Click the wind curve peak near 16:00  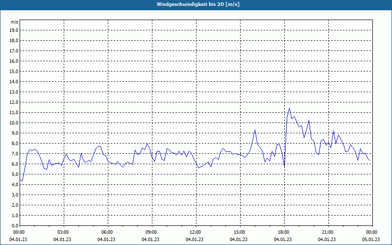click(x=255, y=130)
